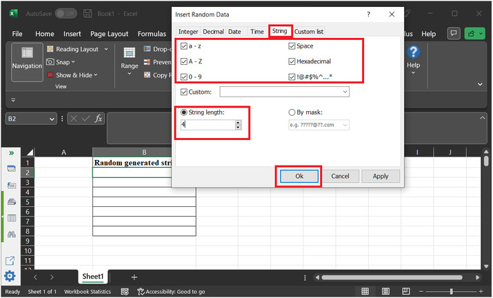The image size is (493, 298).
Task: Switch to Page Break Preview icon
Action: [x=406, y=291]
